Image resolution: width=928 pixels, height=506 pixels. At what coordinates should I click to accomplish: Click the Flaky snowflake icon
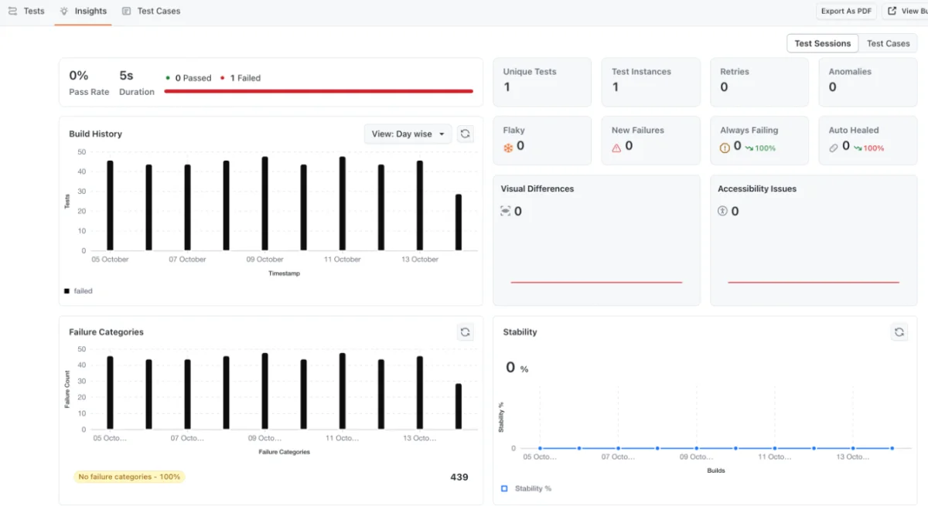[x=508, y=148]
